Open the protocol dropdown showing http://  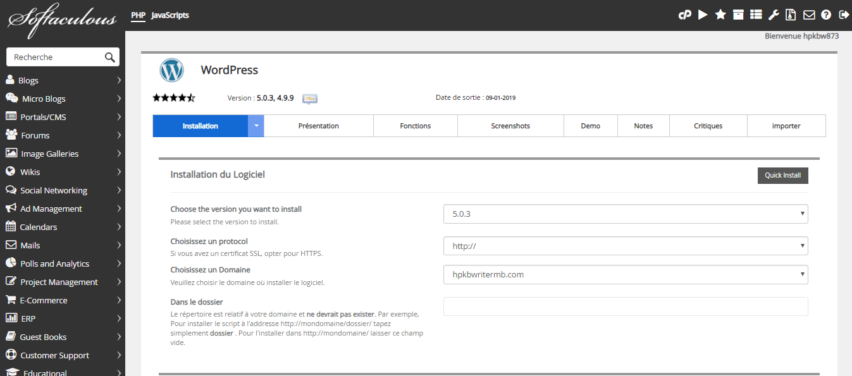point(626,245)
